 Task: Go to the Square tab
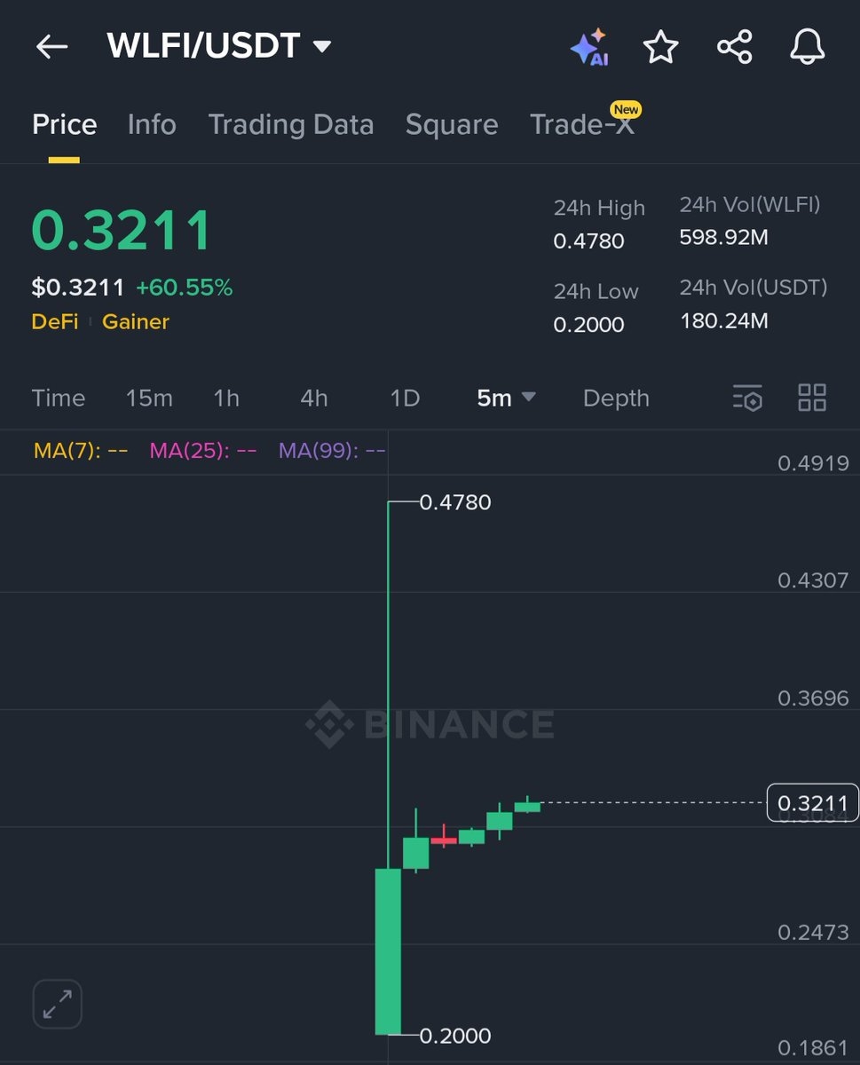(452, 125)
